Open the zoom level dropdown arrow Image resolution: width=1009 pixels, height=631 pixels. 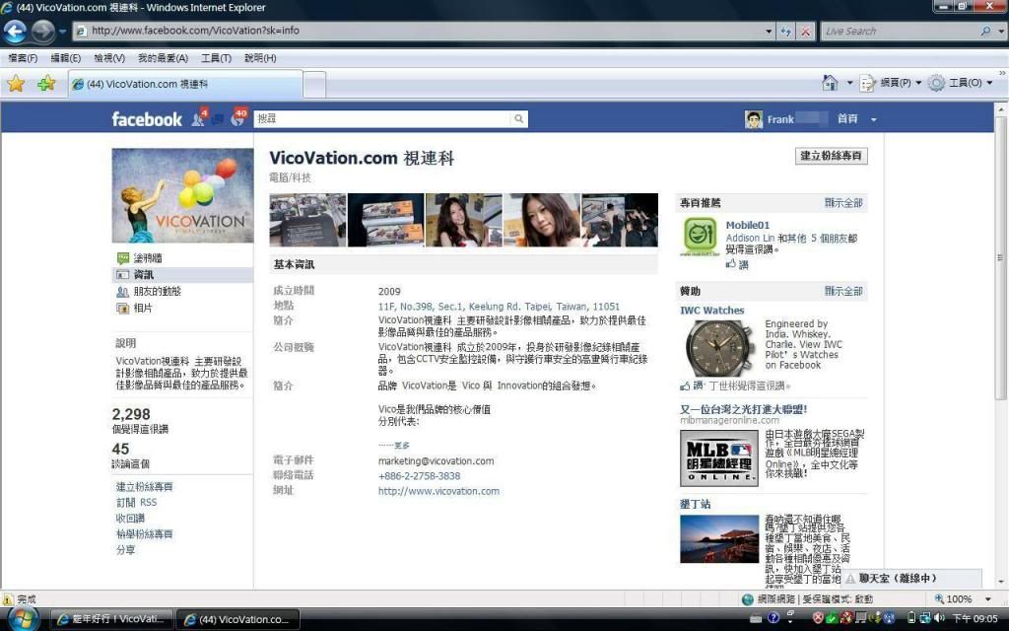pos(987,598)
